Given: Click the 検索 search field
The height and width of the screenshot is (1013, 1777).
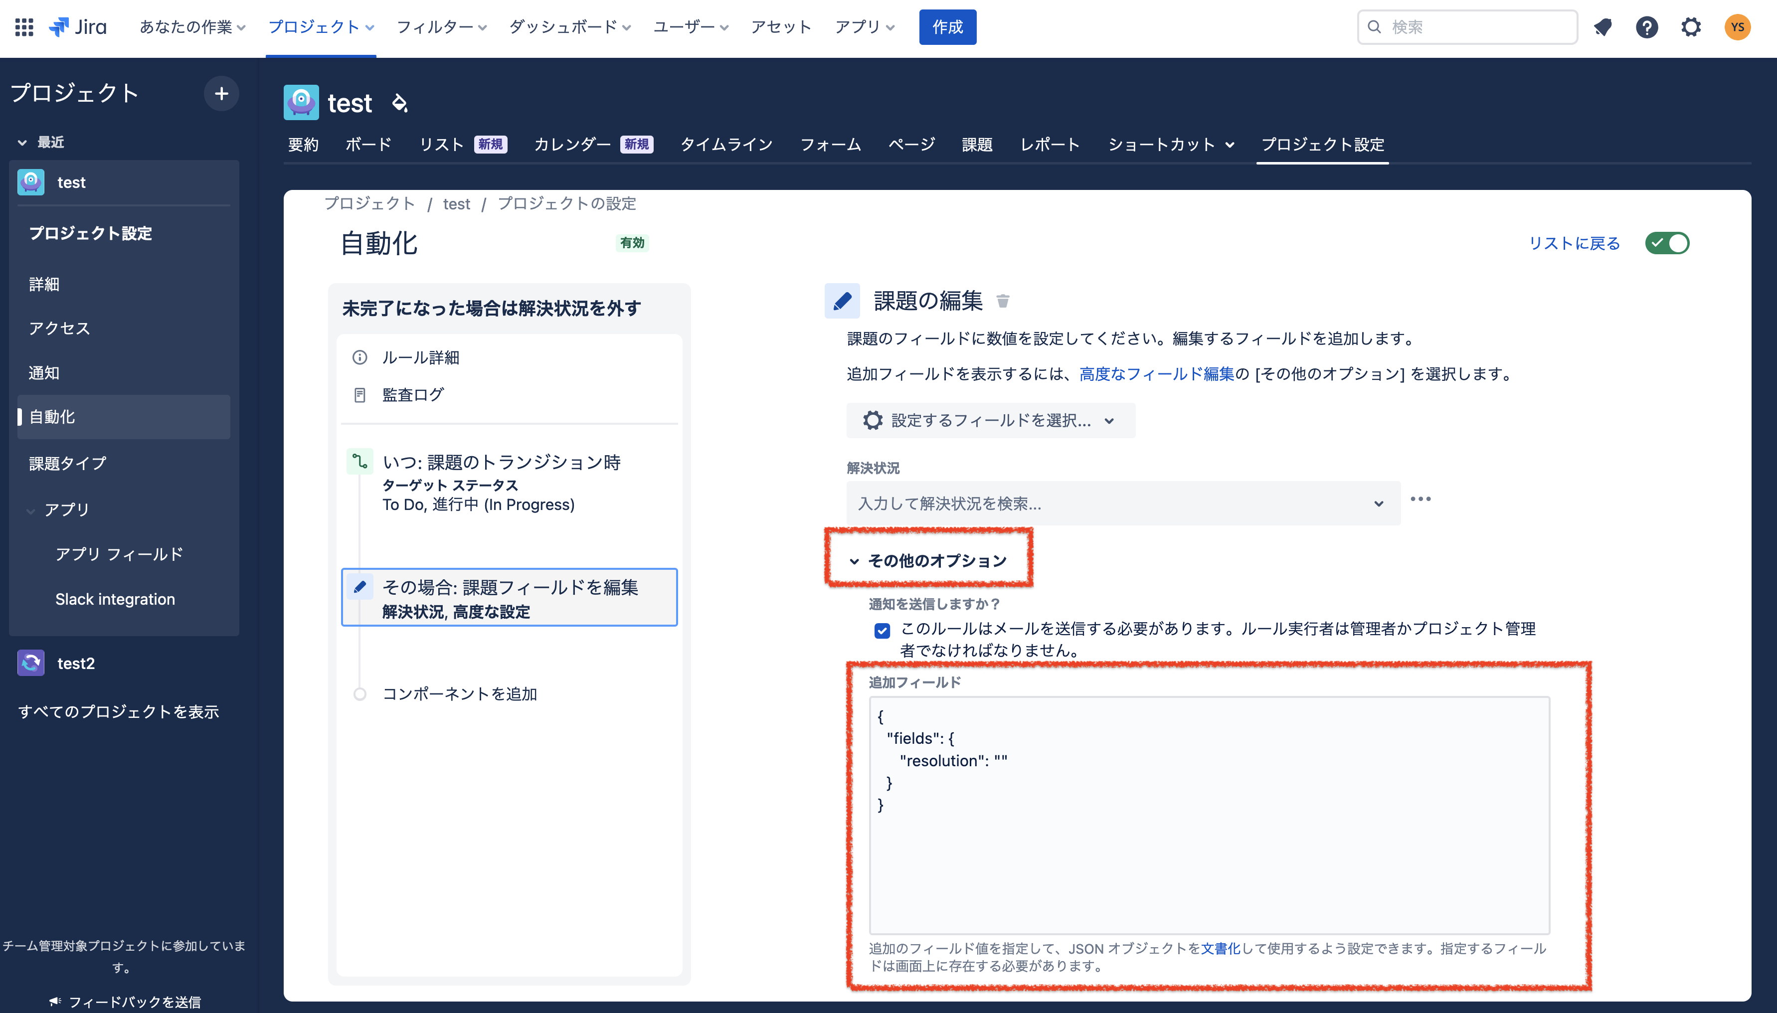Looking at the screenshot, I should [x=1467, y=27].
